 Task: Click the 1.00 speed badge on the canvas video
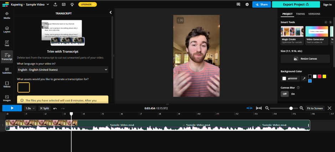180,21
